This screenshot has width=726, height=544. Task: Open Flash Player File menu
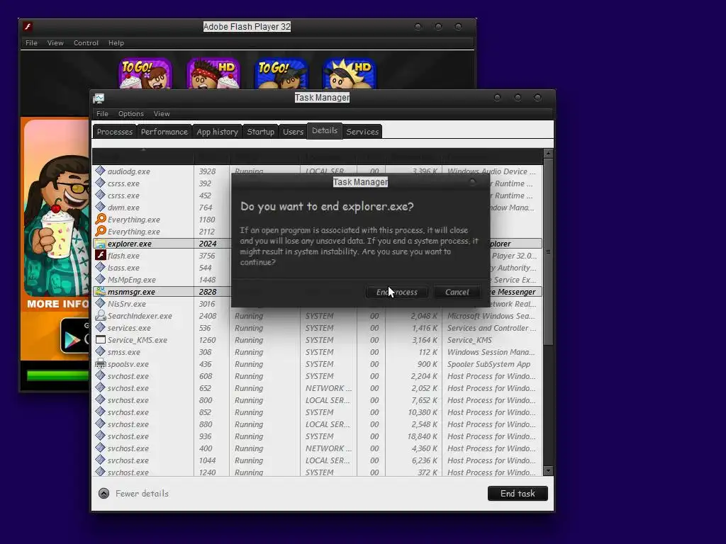click(x=31, y=43)
